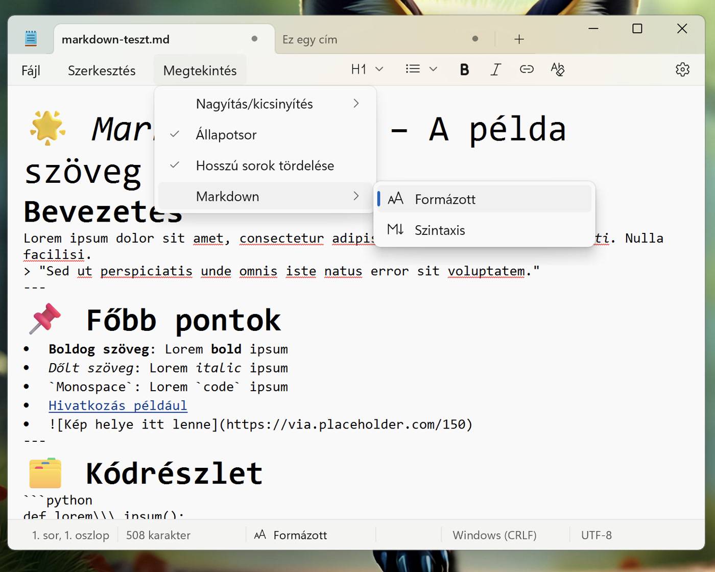
Task: Click the list formatting icon
Action: (413, 69)
